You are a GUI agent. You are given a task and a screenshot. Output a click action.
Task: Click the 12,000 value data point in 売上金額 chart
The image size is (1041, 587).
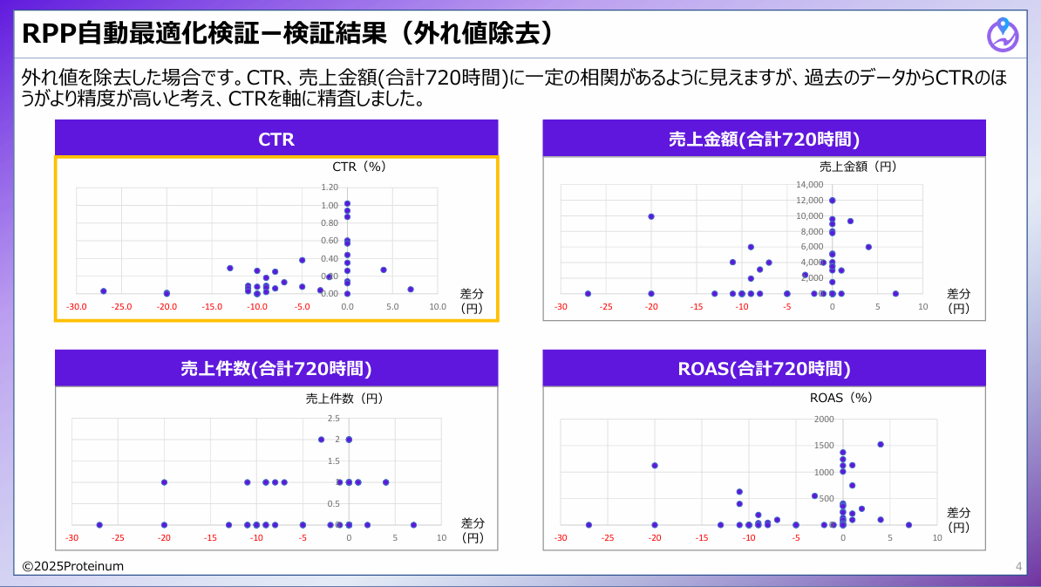[830, 200]
